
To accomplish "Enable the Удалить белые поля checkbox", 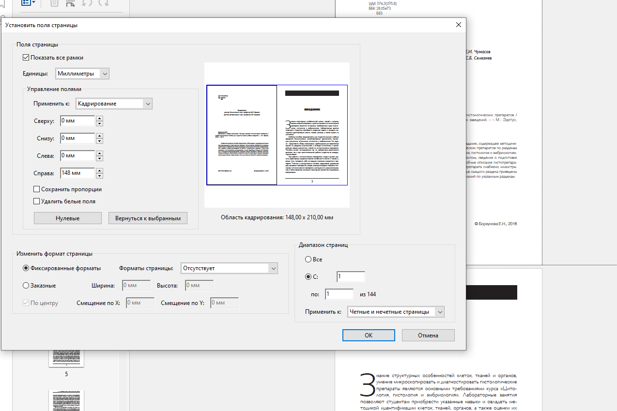I will click(37, 201).
